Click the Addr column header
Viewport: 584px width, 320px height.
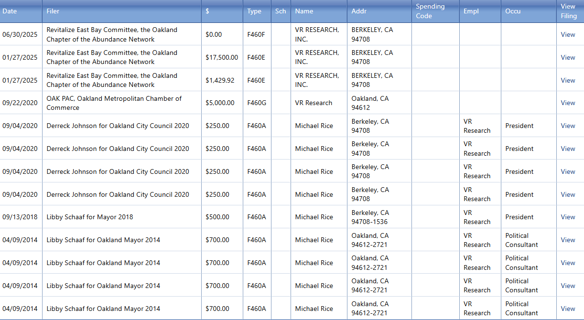coord(359,11)
